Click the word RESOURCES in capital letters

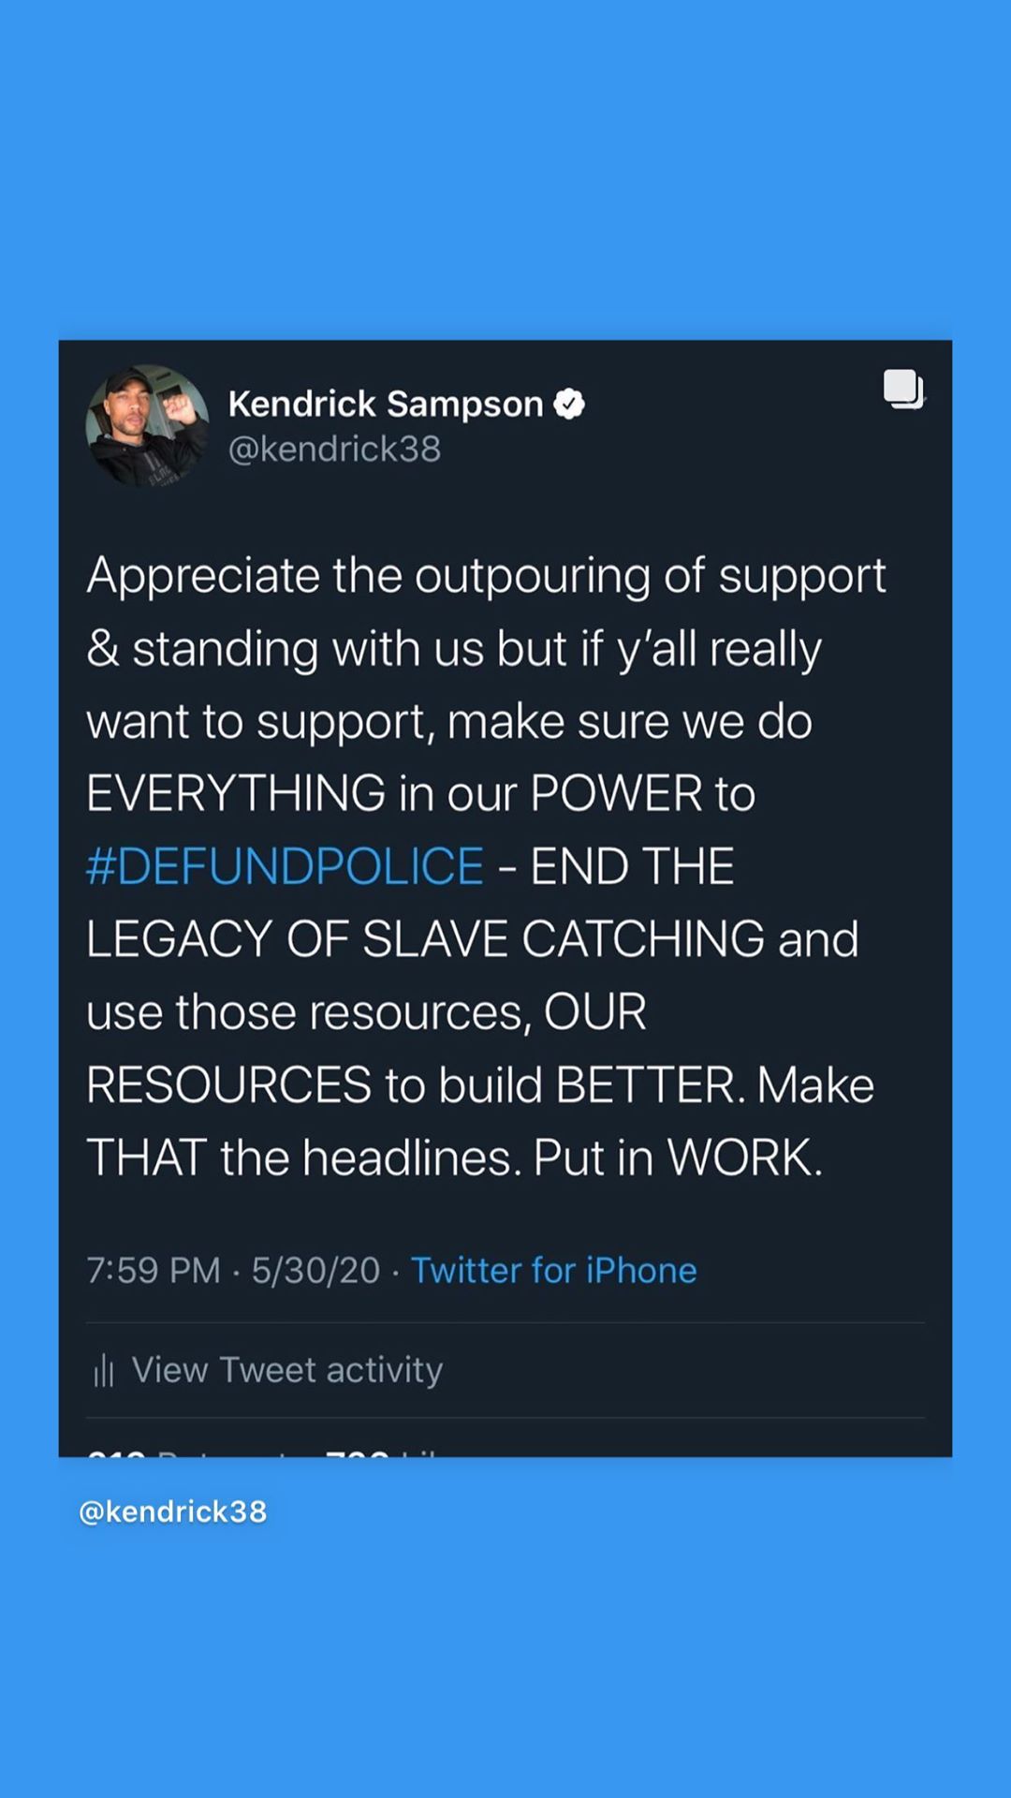[229, 1084]
